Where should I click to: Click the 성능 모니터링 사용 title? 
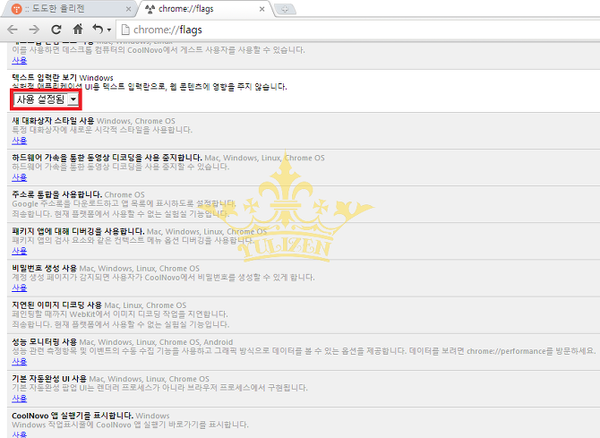pos(45,342)
